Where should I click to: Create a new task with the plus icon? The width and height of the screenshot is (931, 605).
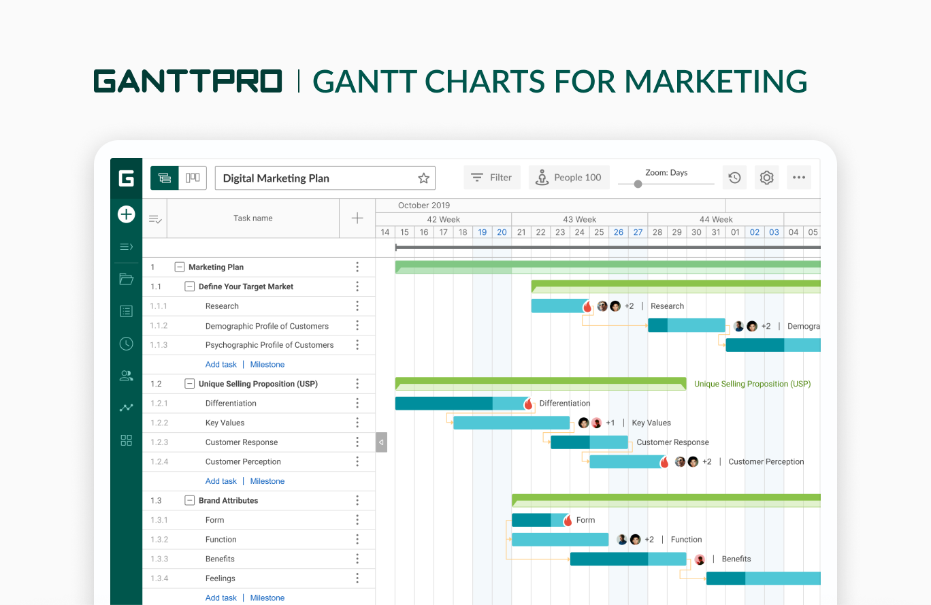tap(126, 214)
